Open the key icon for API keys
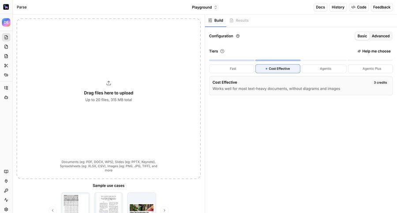Viewport: 397px width, 213px height. point(6,191)
